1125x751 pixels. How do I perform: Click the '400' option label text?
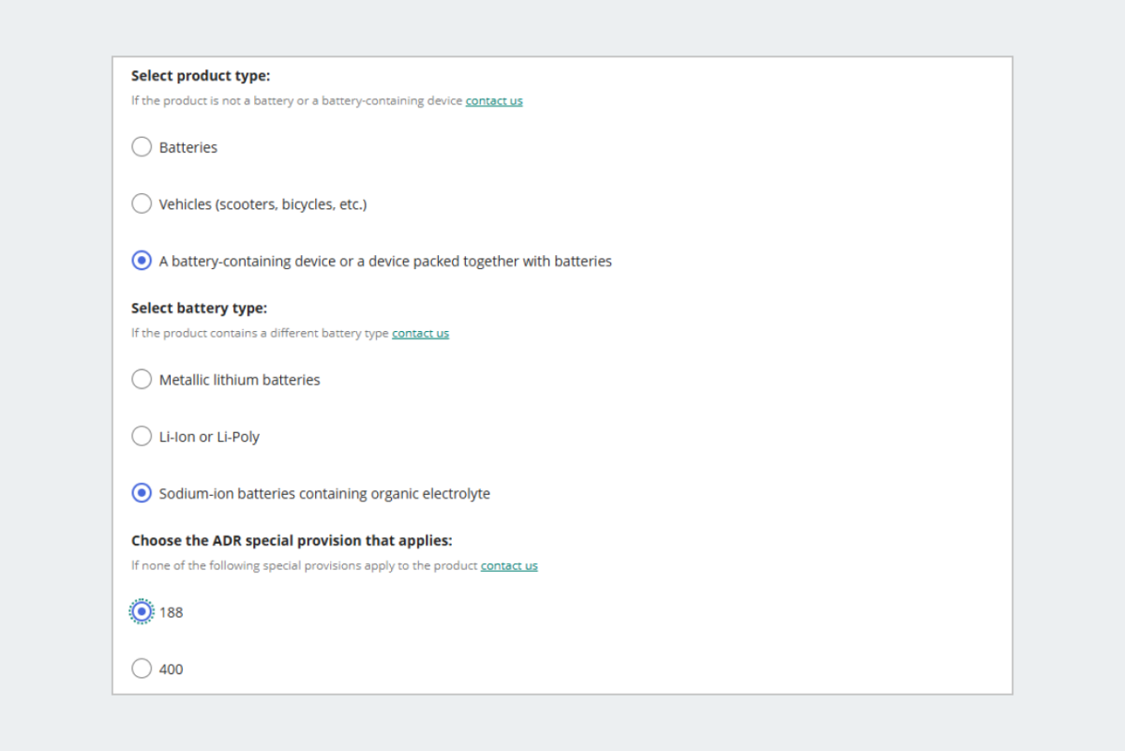(x=172, y=669)
